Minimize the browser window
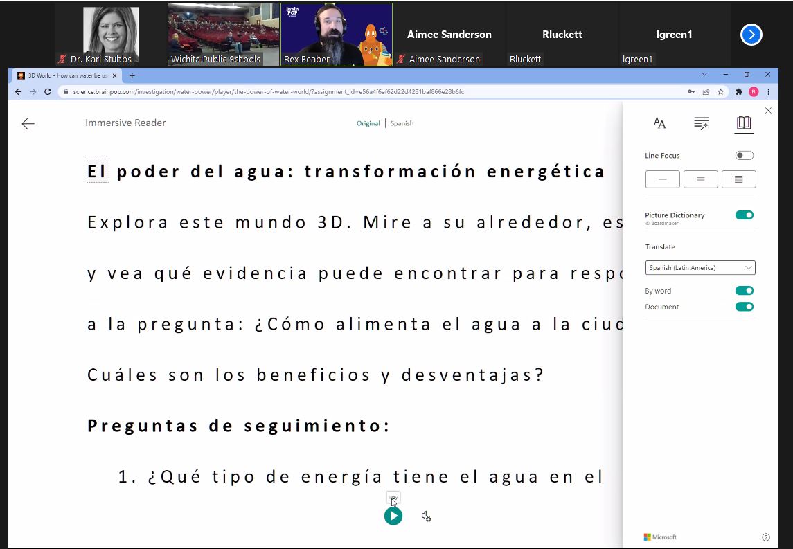The image size is (793, 549). [726, 74]
